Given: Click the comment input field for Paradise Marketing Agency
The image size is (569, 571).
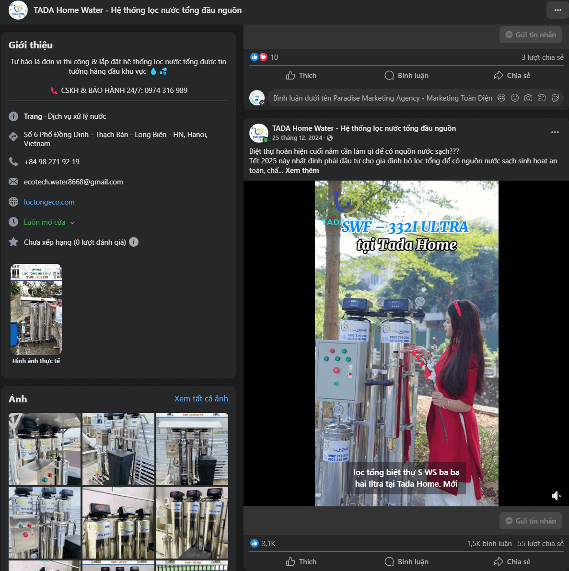Looking at the screenshot, I should pos(383,98).
